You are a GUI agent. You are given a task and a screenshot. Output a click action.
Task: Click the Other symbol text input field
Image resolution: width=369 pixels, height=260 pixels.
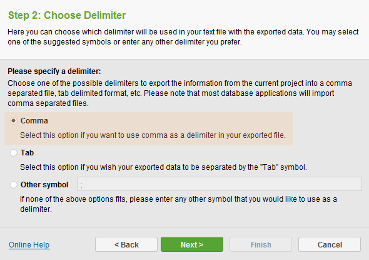pyautogui.click(x=220, y=184)
